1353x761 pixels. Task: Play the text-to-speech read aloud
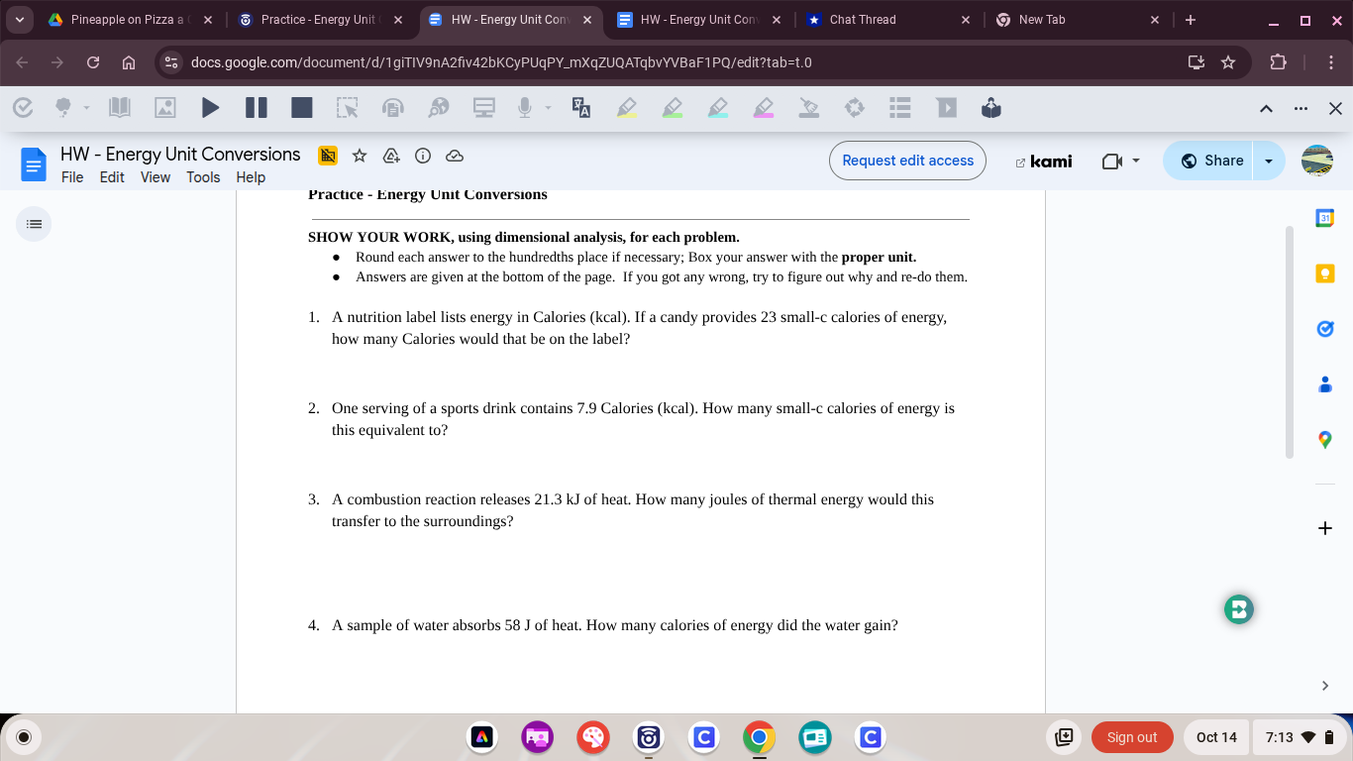[211, 107]
